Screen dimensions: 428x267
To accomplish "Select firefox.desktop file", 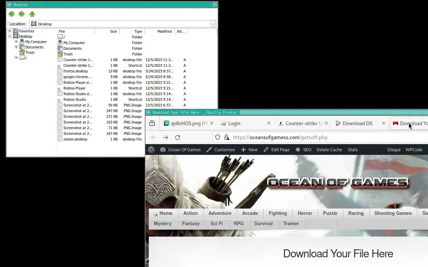I will pos(76,71).
